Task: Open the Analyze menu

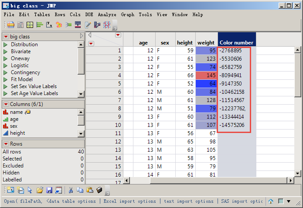Action: [x=107, y=14]
